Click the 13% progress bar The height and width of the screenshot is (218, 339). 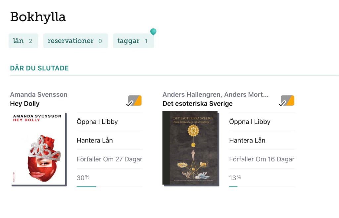tap(262, 186)
